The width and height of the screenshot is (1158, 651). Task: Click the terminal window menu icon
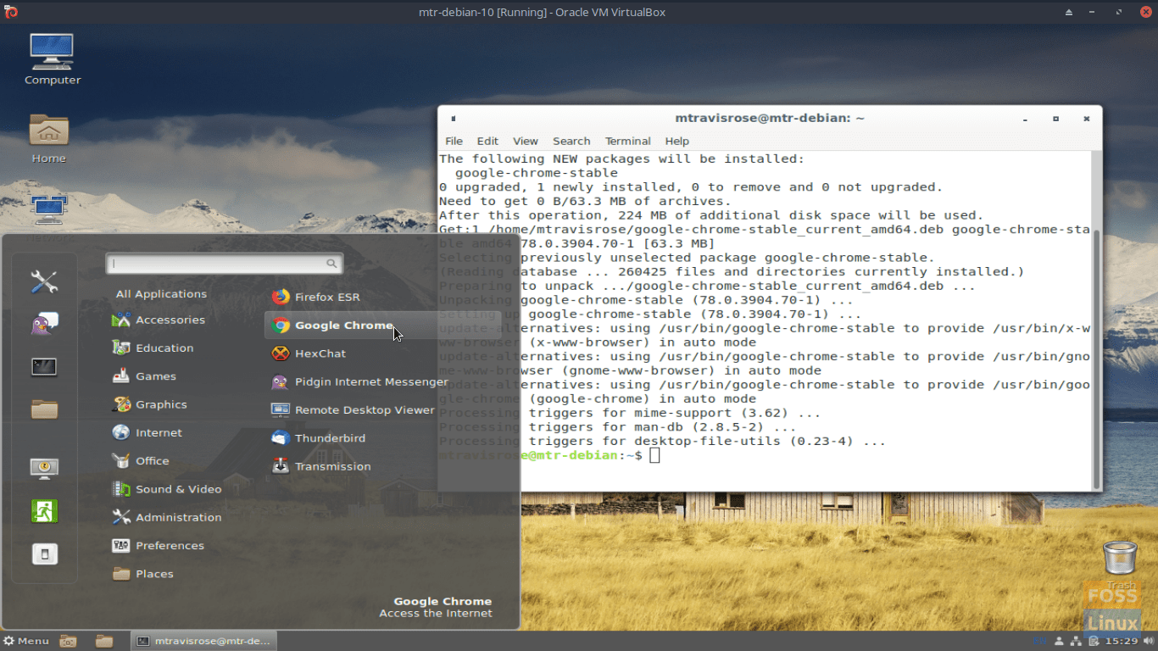click(x=454, y=120)
